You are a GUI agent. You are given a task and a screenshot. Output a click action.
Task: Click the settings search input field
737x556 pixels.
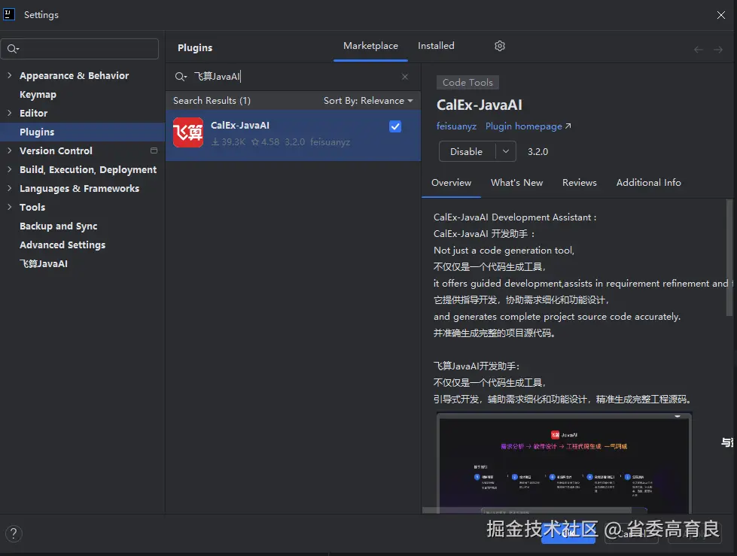coord(80,49)
